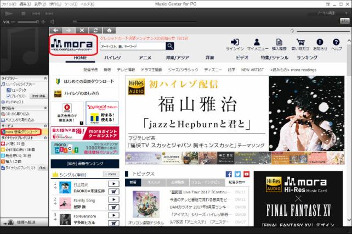Open マイメニュー person icon
The height and width of the screenshot is (234, 352).
(x=257, y=44)
